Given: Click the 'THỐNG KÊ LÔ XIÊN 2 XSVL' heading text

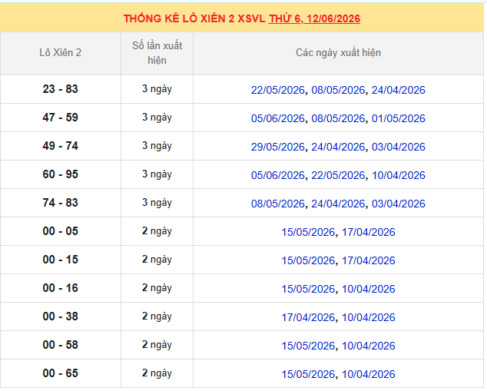Looking at the screenshot, I should 194,18.
